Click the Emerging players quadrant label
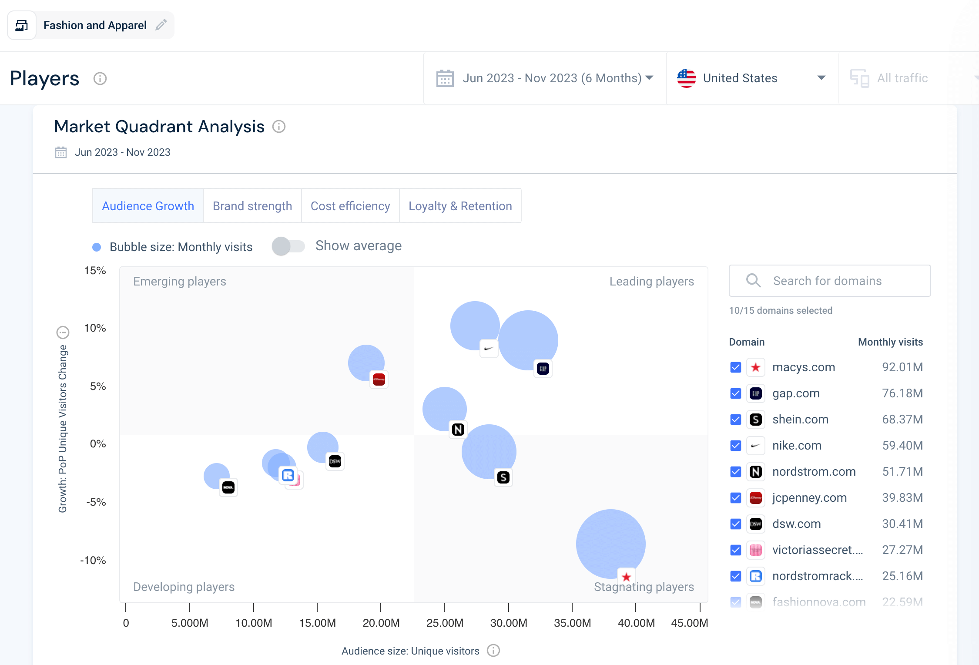The image size is (979, 665). pos(180,282)
